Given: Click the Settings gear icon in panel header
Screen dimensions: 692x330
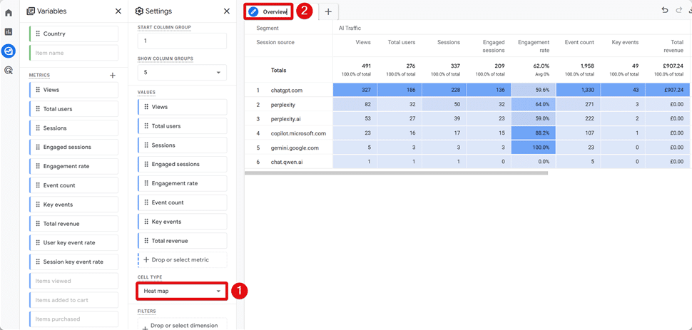Looking at the screenshot, I should pos(139,11).
